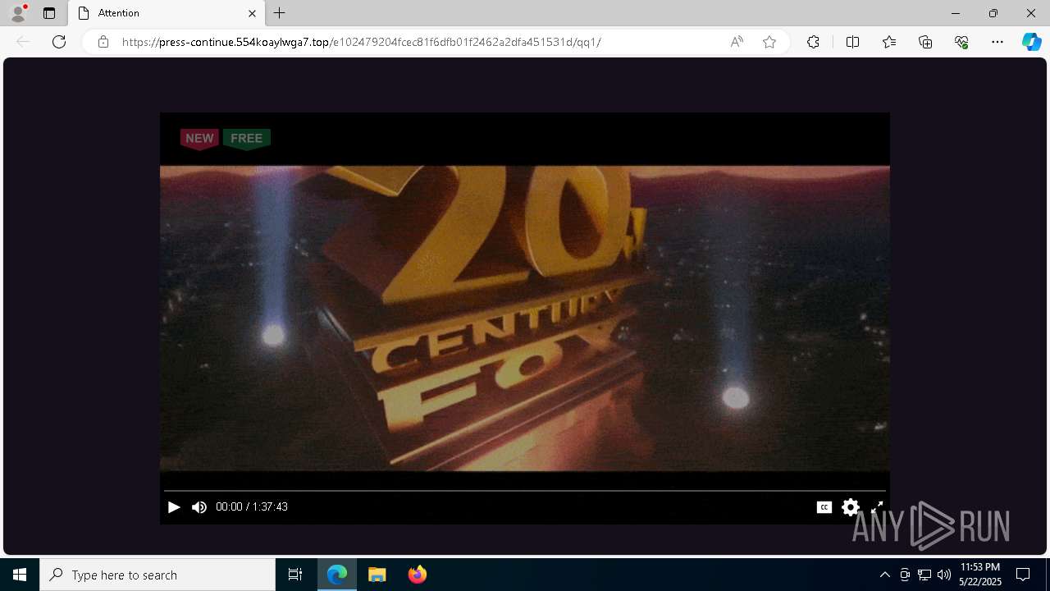The height and width of the screenshot is (591, 1050).
Task: Open Collections panel
Action: pos(925,42)
